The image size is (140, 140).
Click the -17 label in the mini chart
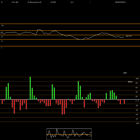click(90, 136)
